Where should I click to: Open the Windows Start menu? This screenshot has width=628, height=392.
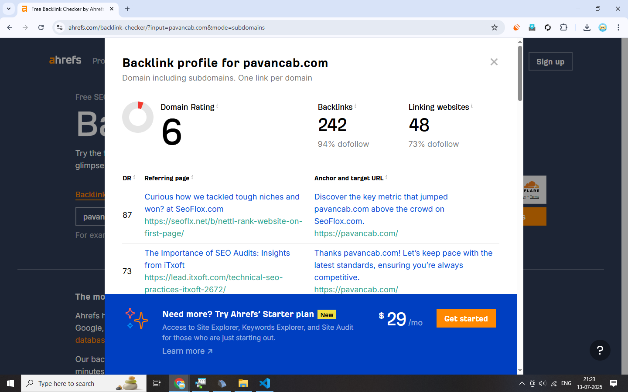point(10,383)
